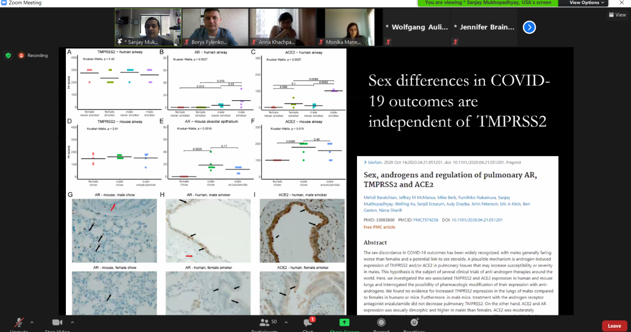Click the green Share Screen button
The width and height of the screenshot is (631, 332).
click(344, 324)
